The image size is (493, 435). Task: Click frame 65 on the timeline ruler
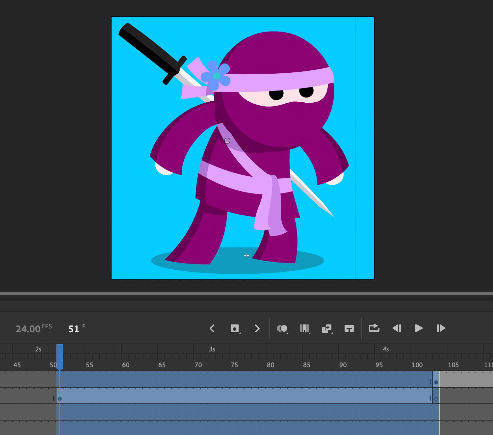(x=162, y=365)
